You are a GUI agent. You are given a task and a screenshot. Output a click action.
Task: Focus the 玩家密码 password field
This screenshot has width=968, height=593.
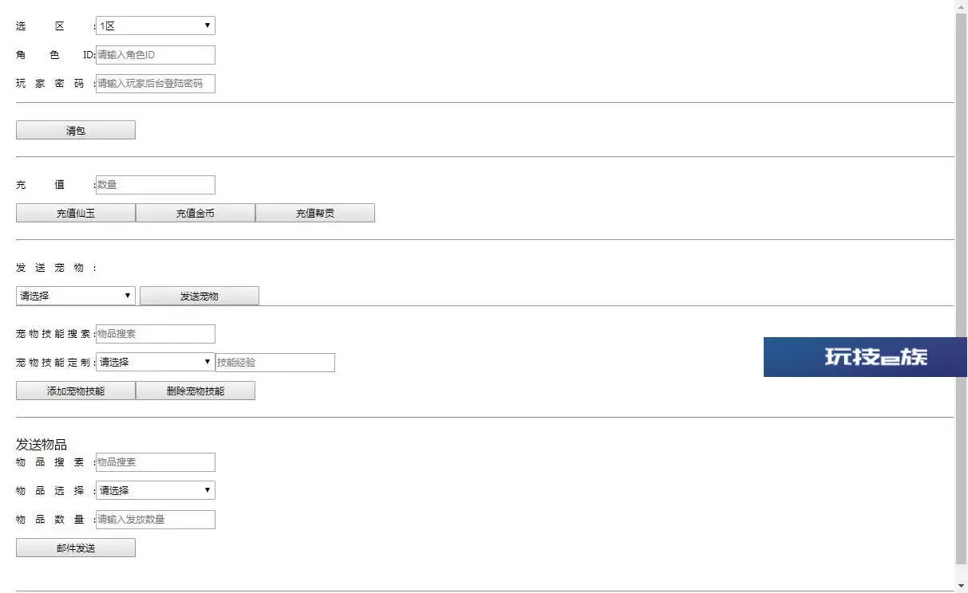coord(156,84)
